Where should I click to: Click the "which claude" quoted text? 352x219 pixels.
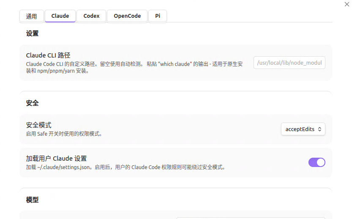175,64
